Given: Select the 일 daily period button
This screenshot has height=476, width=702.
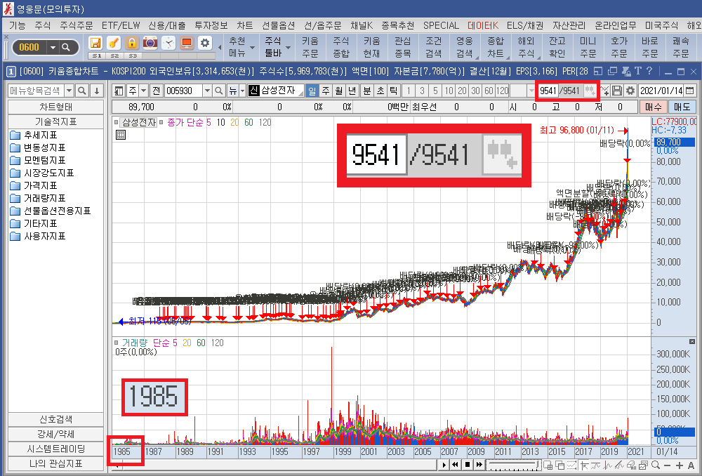Looking at the screenshot, I should [x=312, y=91].
